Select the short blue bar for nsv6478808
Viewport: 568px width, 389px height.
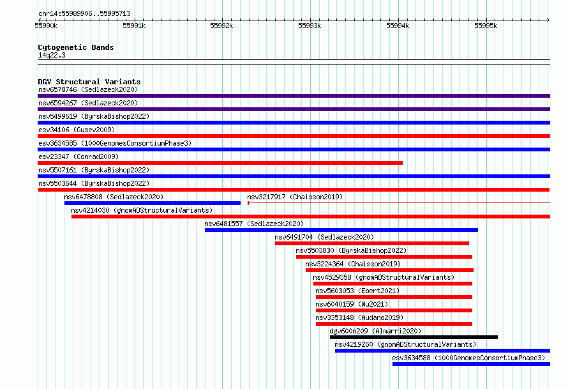coord(153,203)
